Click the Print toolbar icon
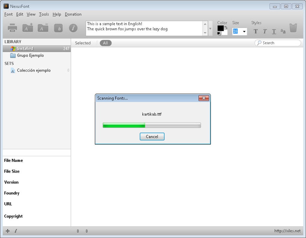Viewport: 306px width, 238px height. tap(12, 28)
